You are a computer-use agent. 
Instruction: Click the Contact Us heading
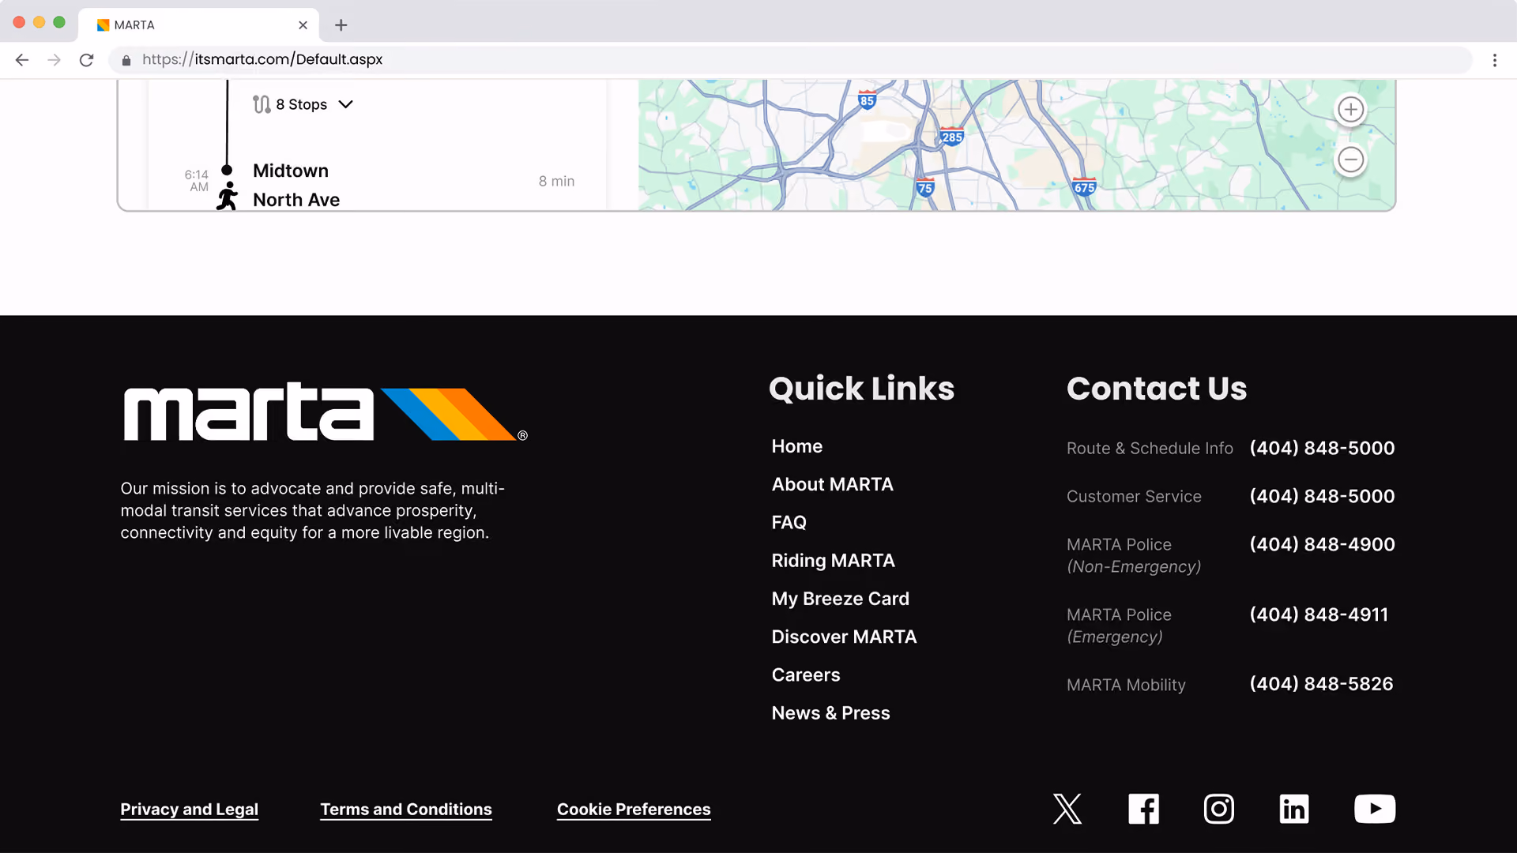1157,389
